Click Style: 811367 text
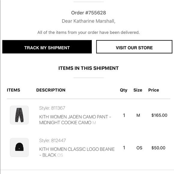This screenshot has width=174, height=174. point(52,108)
